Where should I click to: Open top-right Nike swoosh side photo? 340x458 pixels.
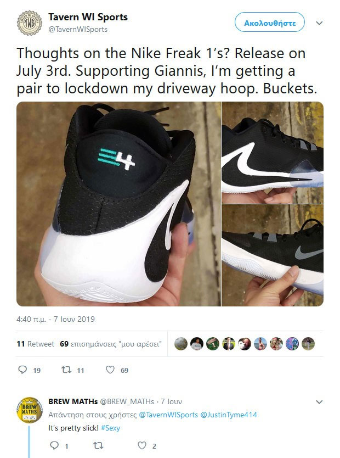click(x=273, y=153)
